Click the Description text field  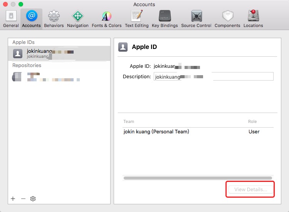(x=213, y=76)
